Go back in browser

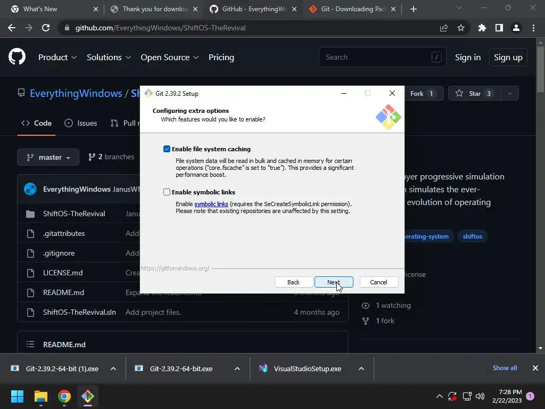(12, 28)
